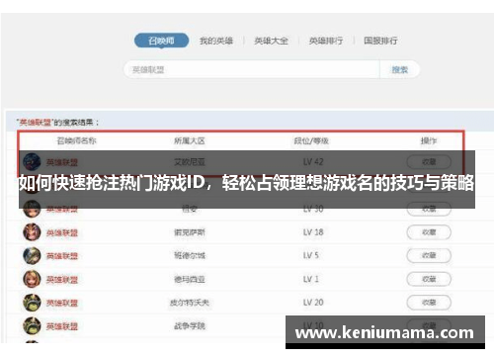Favorite the 德玛西亚 summoner with 收藏
The image size is (494, 358).
click(429, 279)
